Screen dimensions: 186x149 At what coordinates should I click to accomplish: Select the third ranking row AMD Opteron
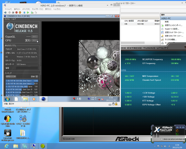coord(22,87)
